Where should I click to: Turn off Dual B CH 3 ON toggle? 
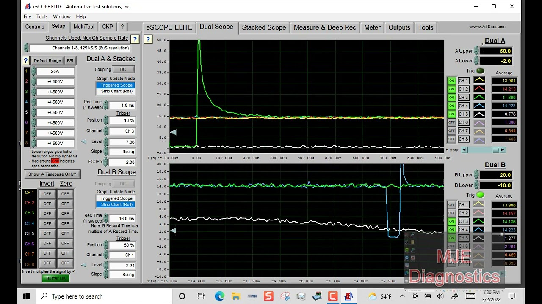[451, 221]
